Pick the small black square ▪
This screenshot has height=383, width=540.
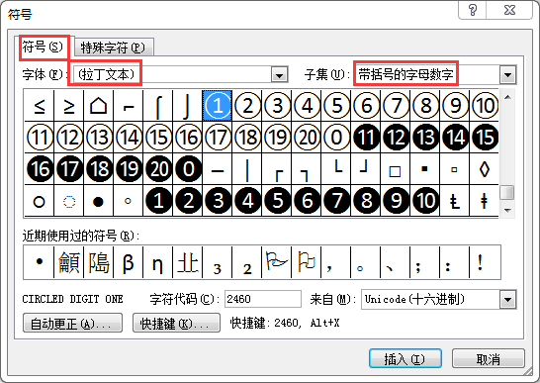tap(425, 169)
